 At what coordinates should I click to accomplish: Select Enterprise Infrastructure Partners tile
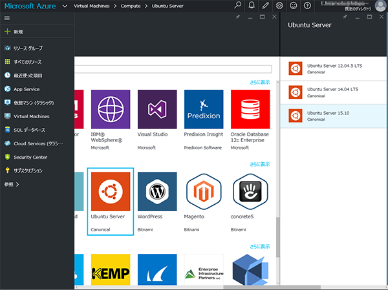point(204,269)
